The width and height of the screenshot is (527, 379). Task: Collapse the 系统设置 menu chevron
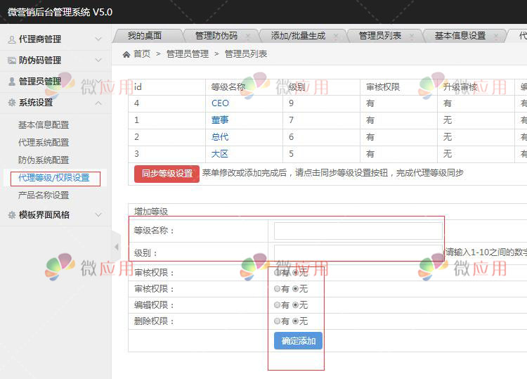(98, 103)
